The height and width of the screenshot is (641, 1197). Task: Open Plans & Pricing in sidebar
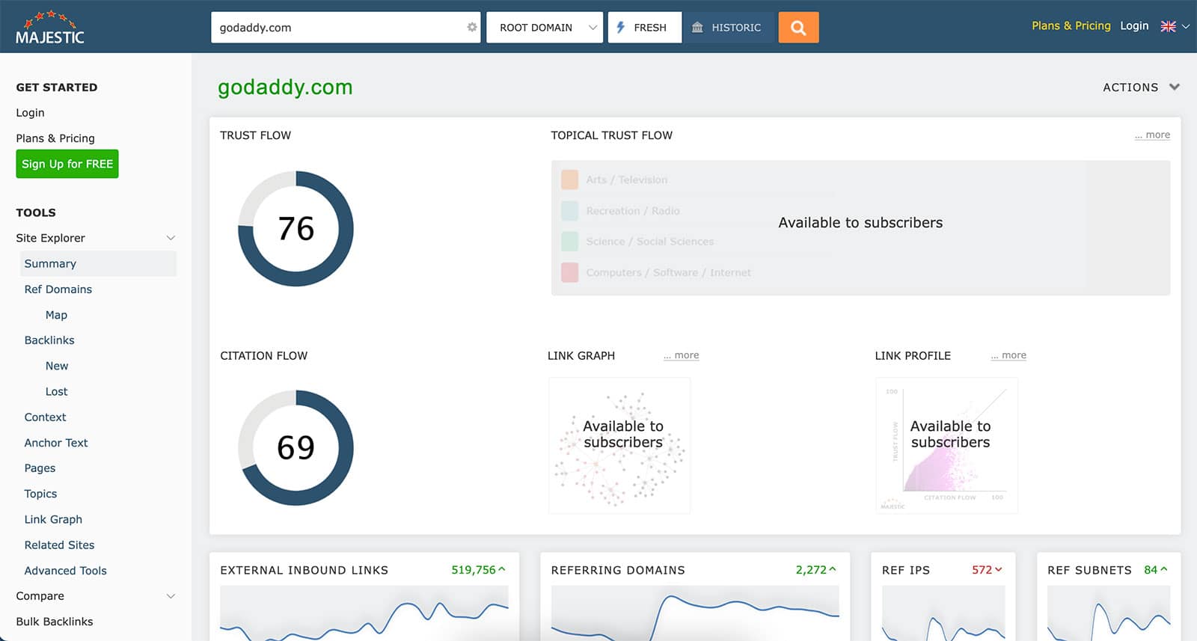tap(55, 138)
